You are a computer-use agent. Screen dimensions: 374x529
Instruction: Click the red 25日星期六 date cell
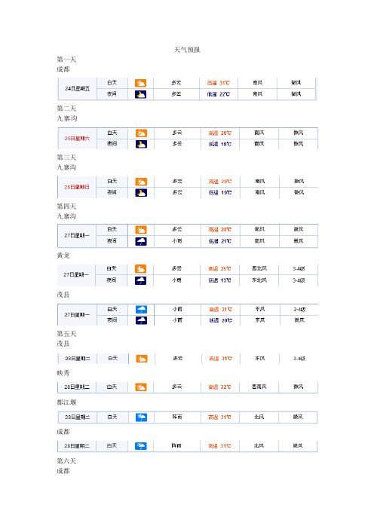(78, 139)
